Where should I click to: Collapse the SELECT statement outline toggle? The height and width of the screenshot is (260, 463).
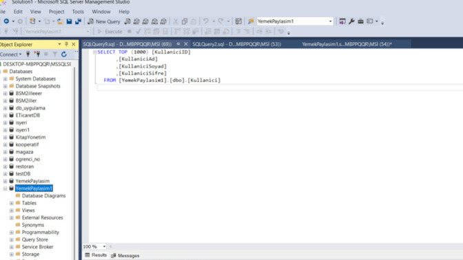[95, 52]
